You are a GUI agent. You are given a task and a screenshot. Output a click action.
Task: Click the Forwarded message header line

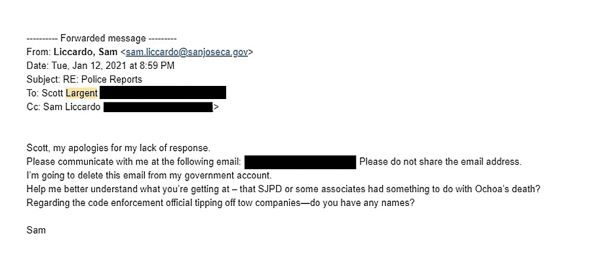(x=102, y=39)
